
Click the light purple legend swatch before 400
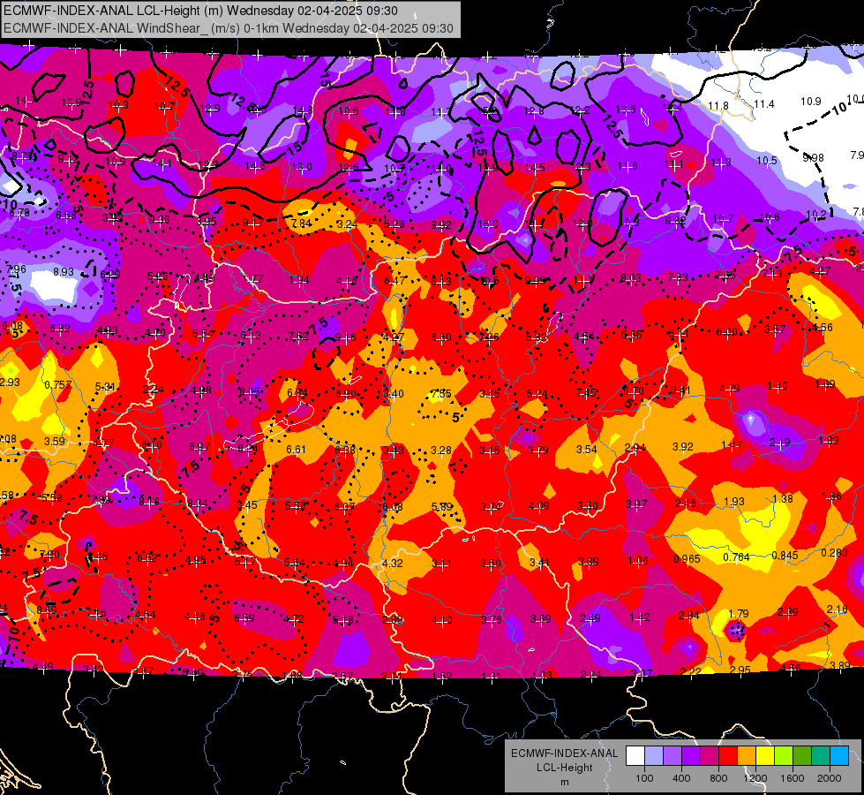pyautogui.click(x=672, y=756)
